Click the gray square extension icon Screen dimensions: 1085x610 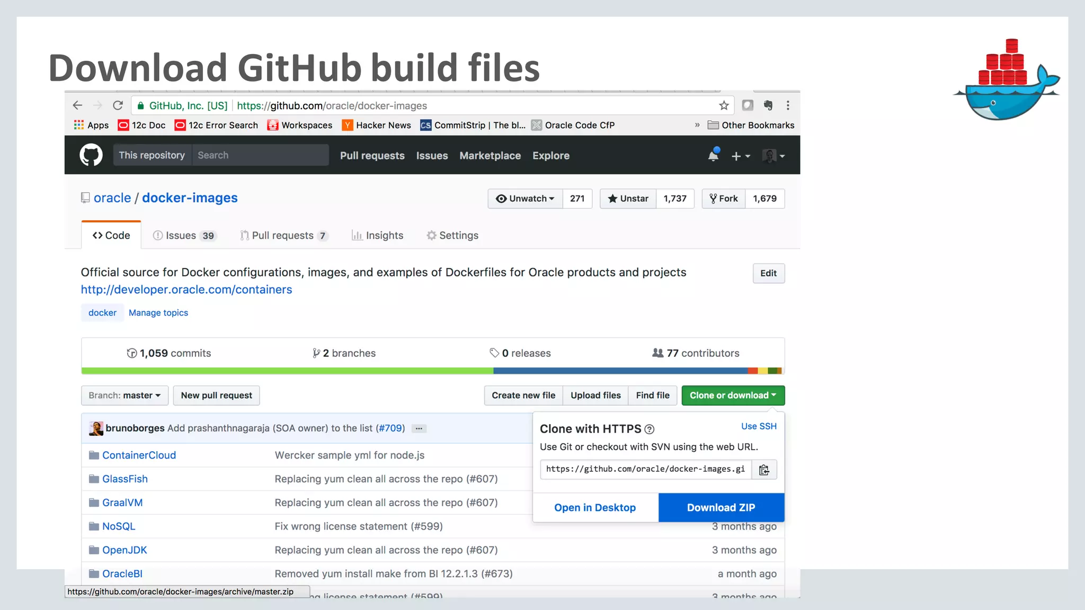coord(748,105)
